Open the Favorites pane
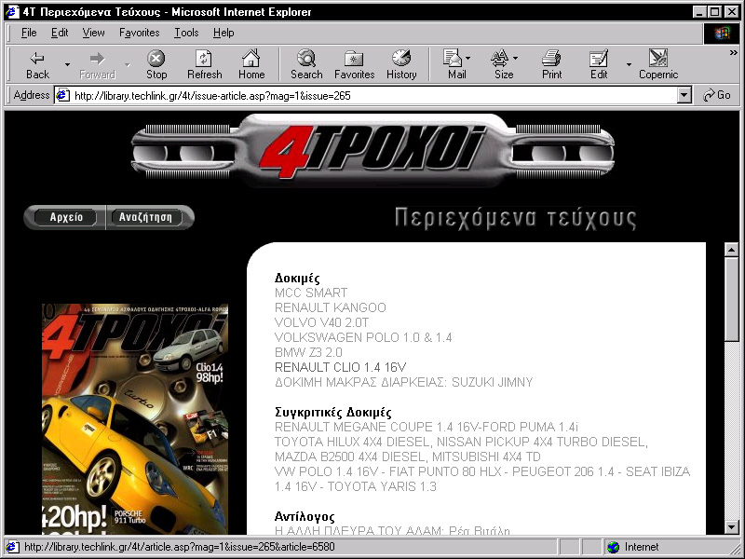Viewport: 745px width, 559px height. (355, 65)
